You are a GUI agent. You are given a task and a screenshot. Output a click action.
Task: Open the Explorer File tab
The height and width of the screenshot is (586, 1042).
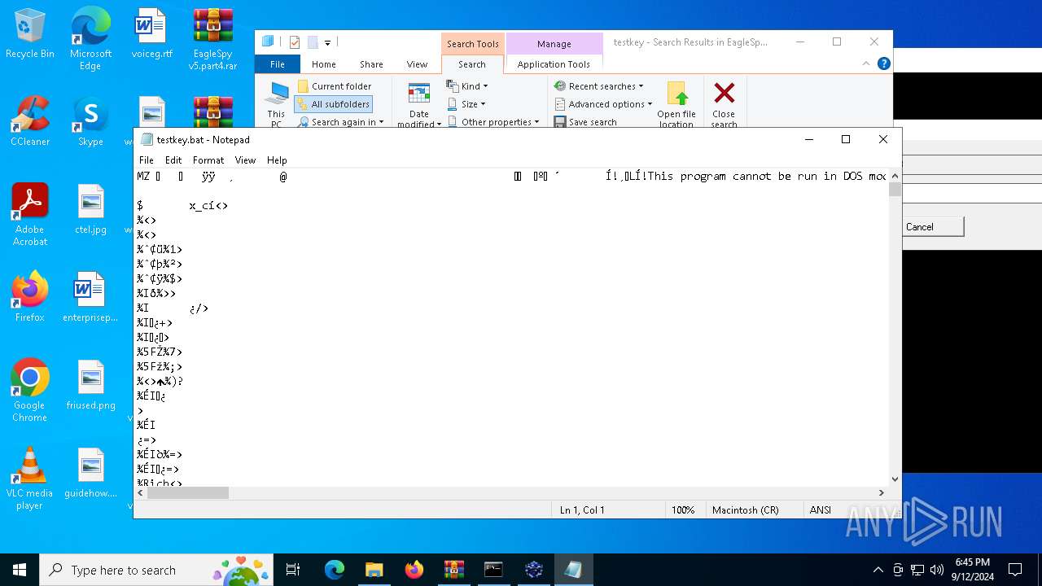click(278, 64)
